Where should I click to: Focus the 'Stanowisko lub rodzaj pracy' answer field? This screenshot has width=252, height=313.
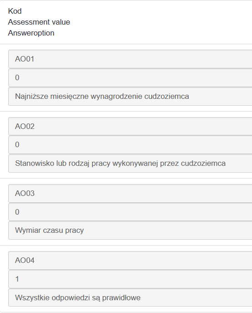pos(130,164)
